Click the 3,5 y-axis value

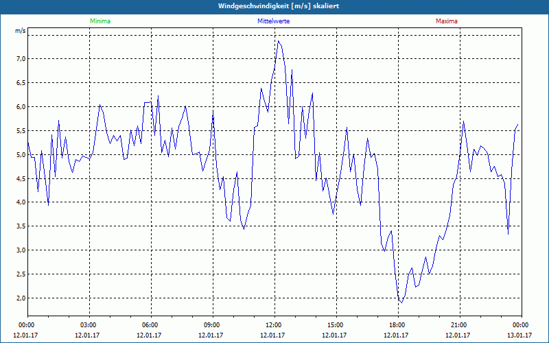click(x=21, y=226)
